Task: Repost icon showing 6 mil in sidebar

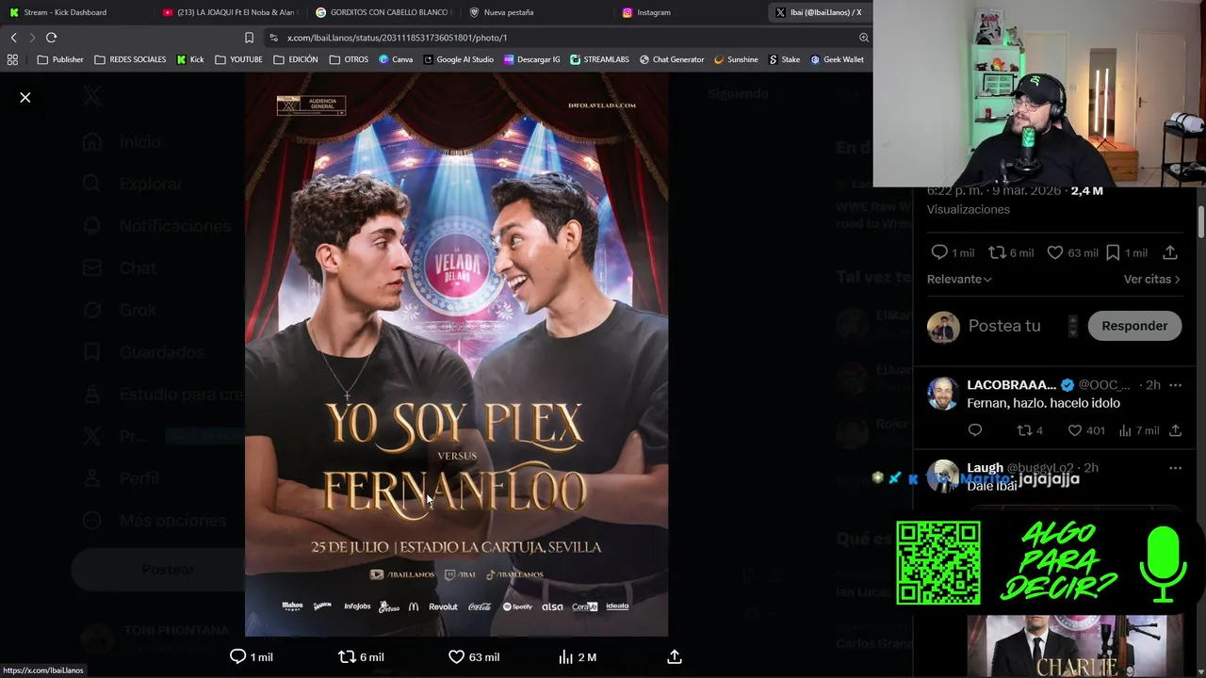Action: [997, 252]
